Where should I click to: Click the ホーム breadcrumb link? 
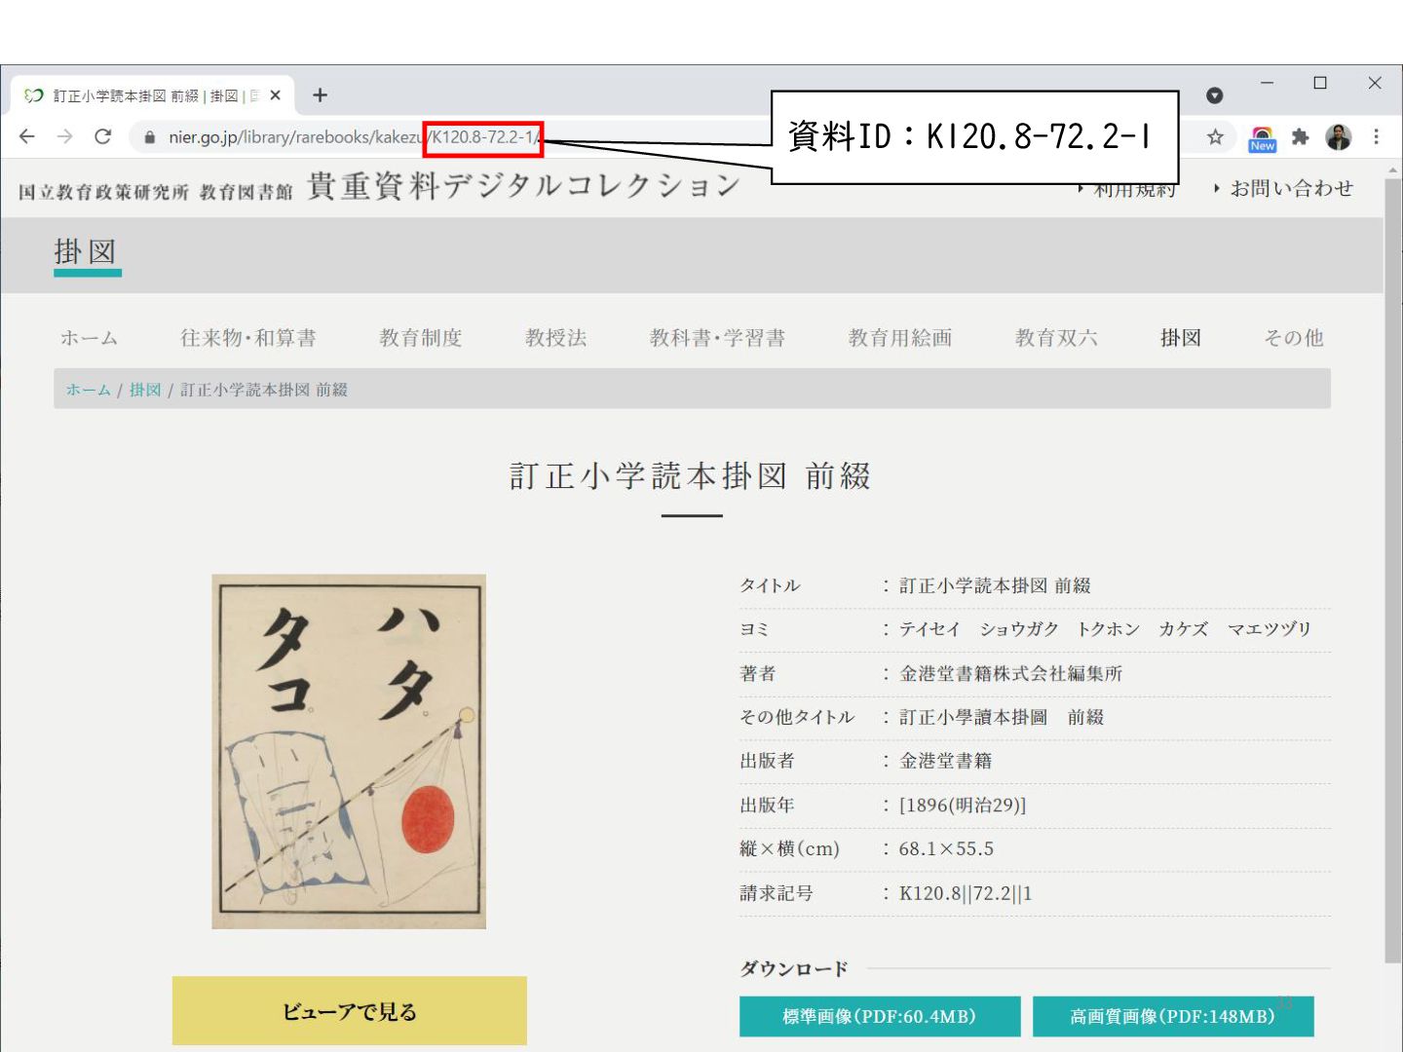pyautogui.click(x=89, y=390)
